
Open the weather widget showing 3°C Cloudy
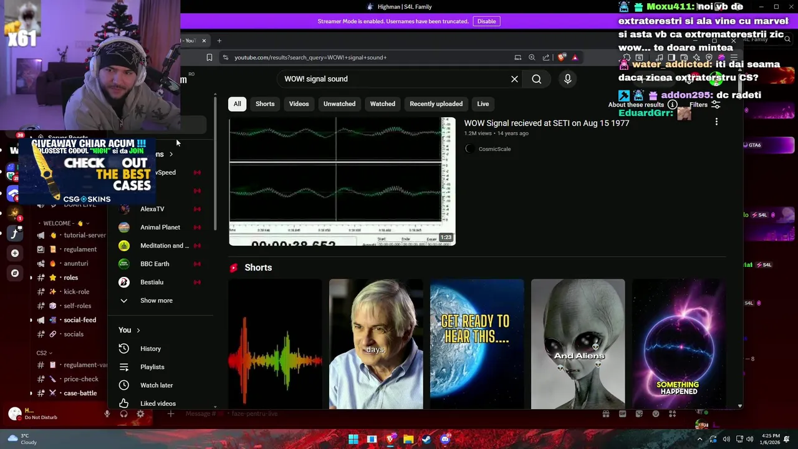tap(22, 439)
